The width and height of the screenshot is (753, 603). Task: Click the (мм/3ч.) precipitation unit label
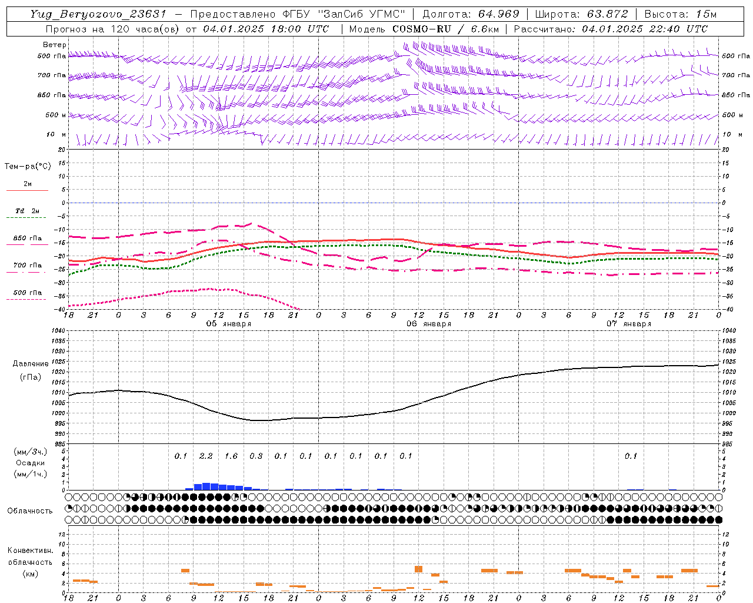coord(31,452)
